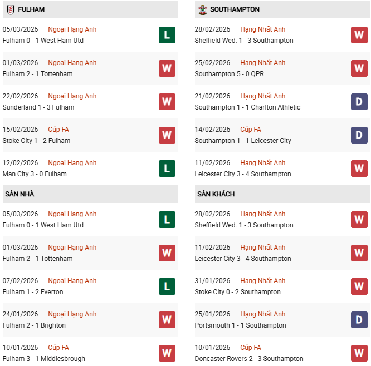Click the W badge for Doncaster Rovers vs Southampton
371x366 pixels.
click(359, 353)
